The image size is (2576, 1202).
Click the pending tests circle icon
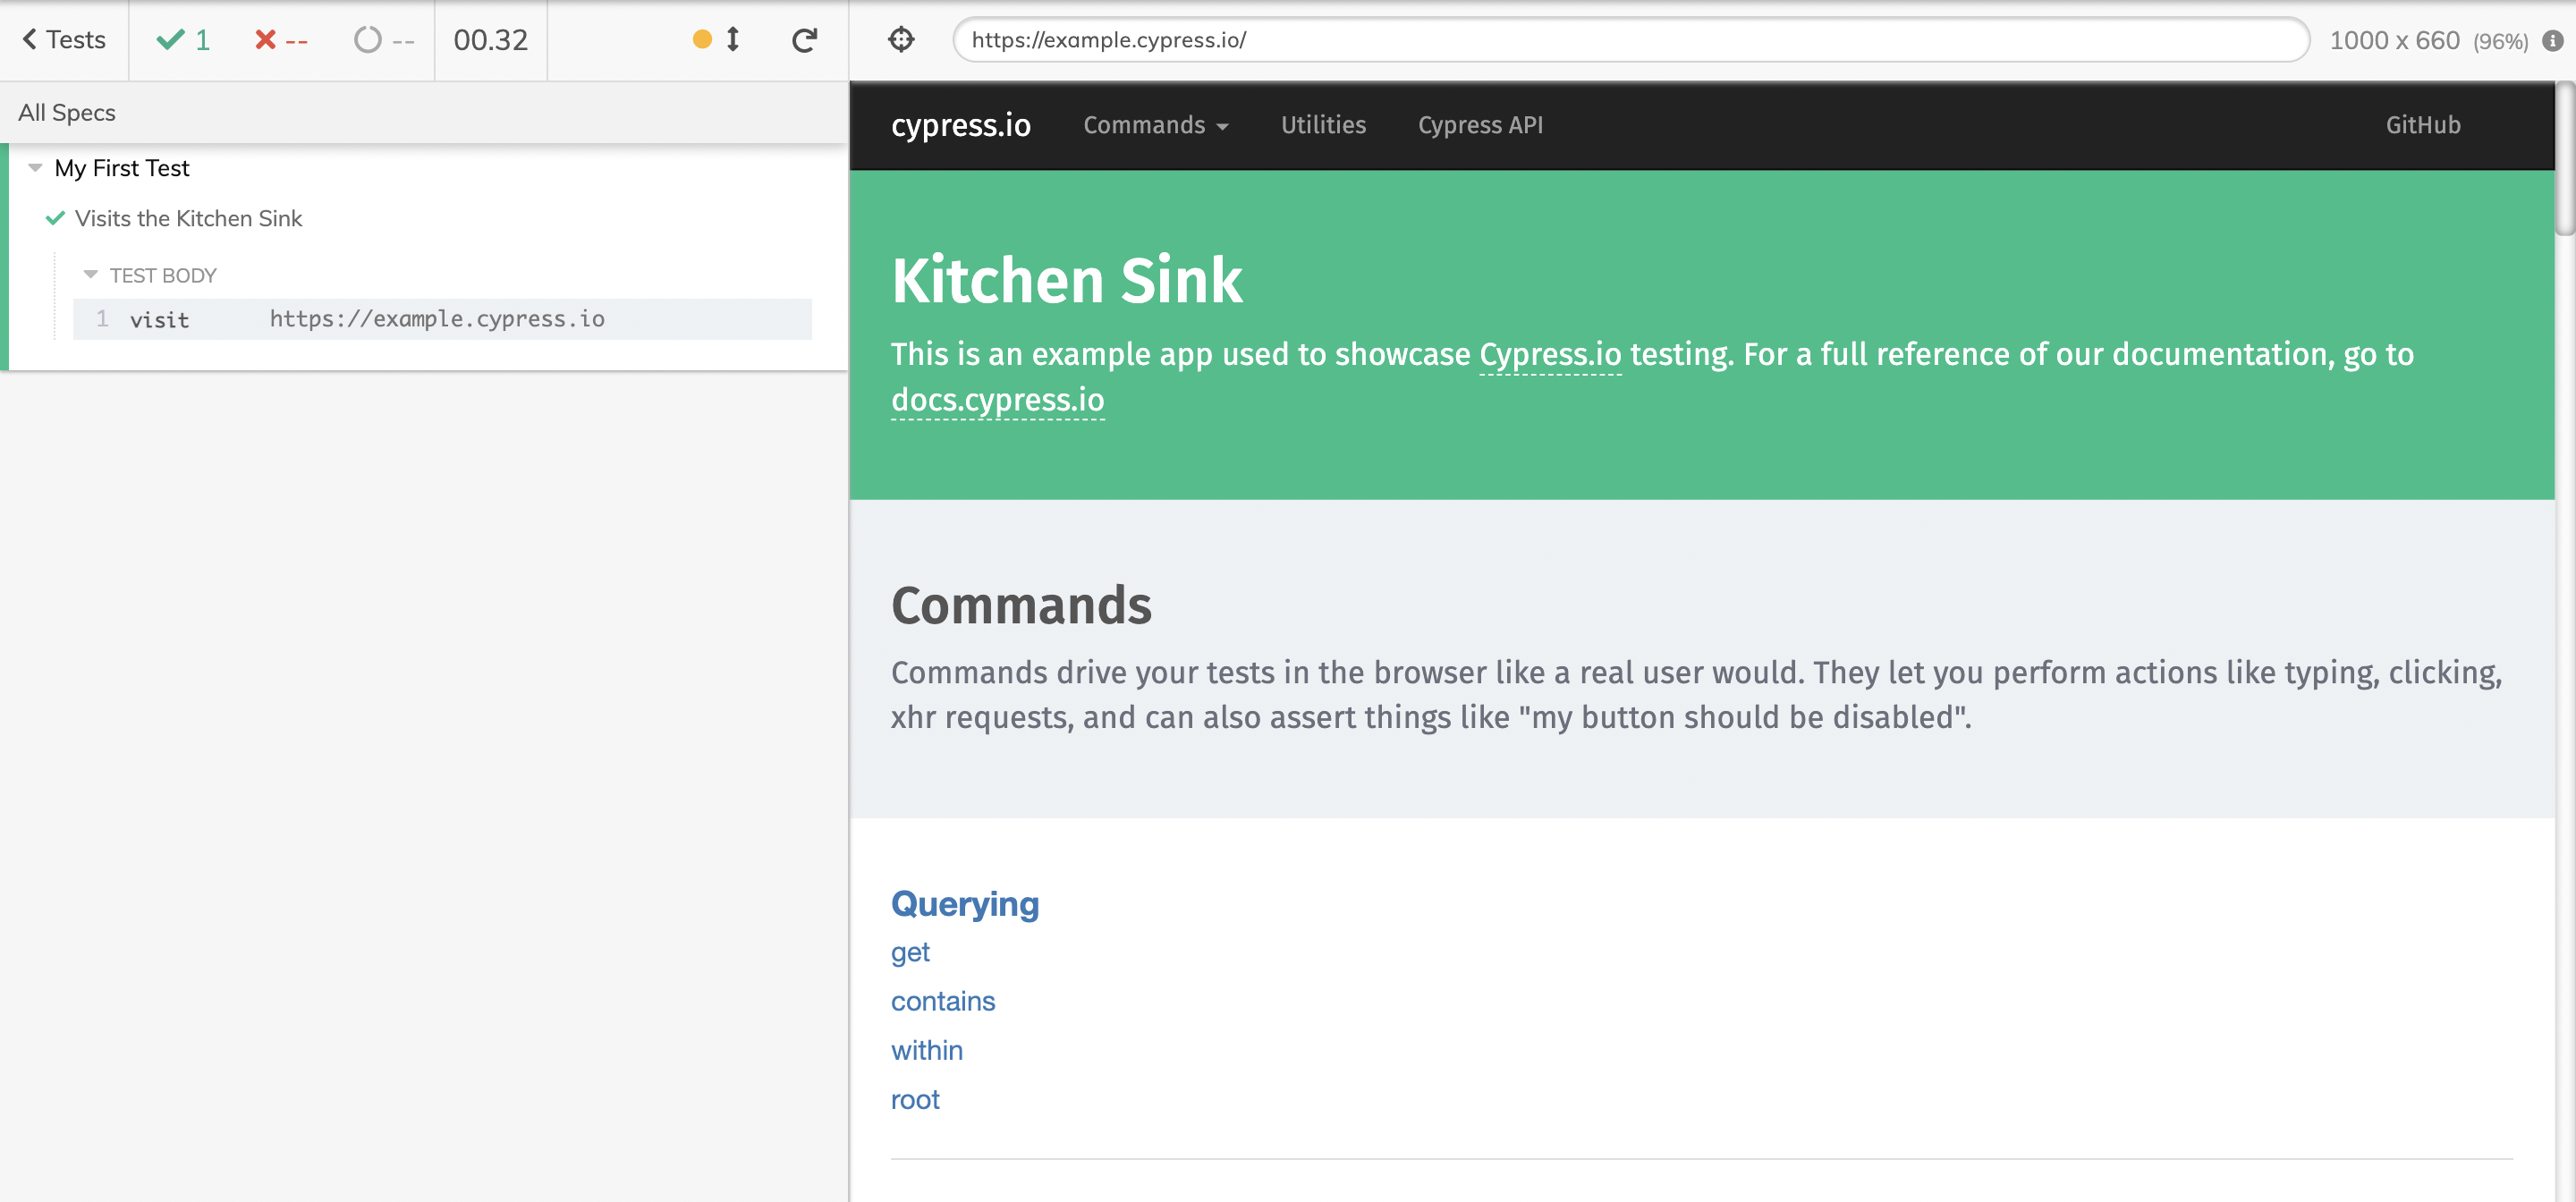pos(368,40)
